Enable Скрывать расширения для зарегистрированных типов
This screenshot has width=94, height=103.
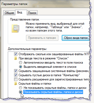[x=16, y=79]
